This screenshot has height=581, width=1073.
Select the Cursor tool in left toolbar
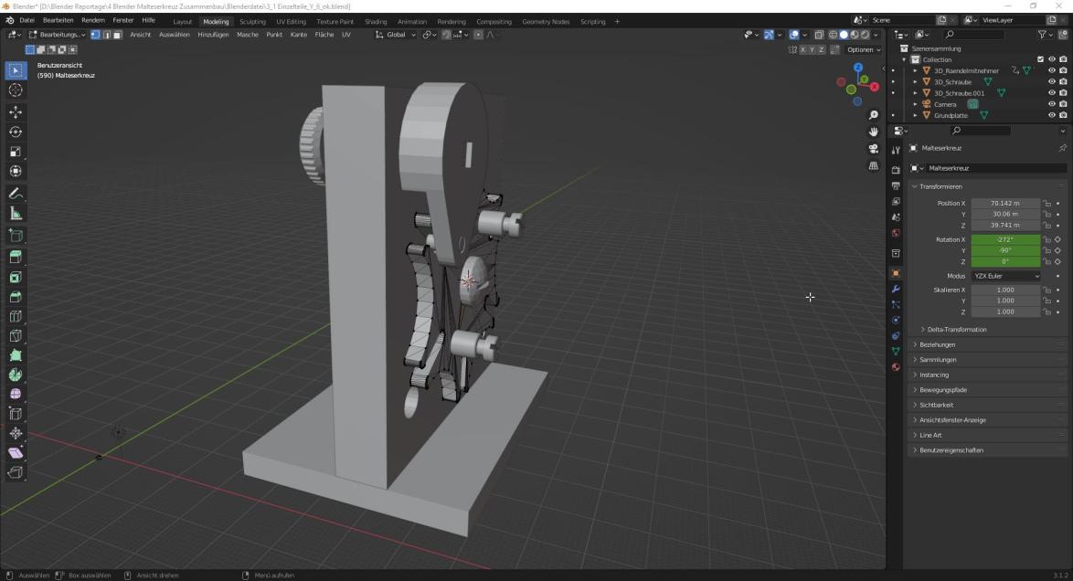[16, 90]
